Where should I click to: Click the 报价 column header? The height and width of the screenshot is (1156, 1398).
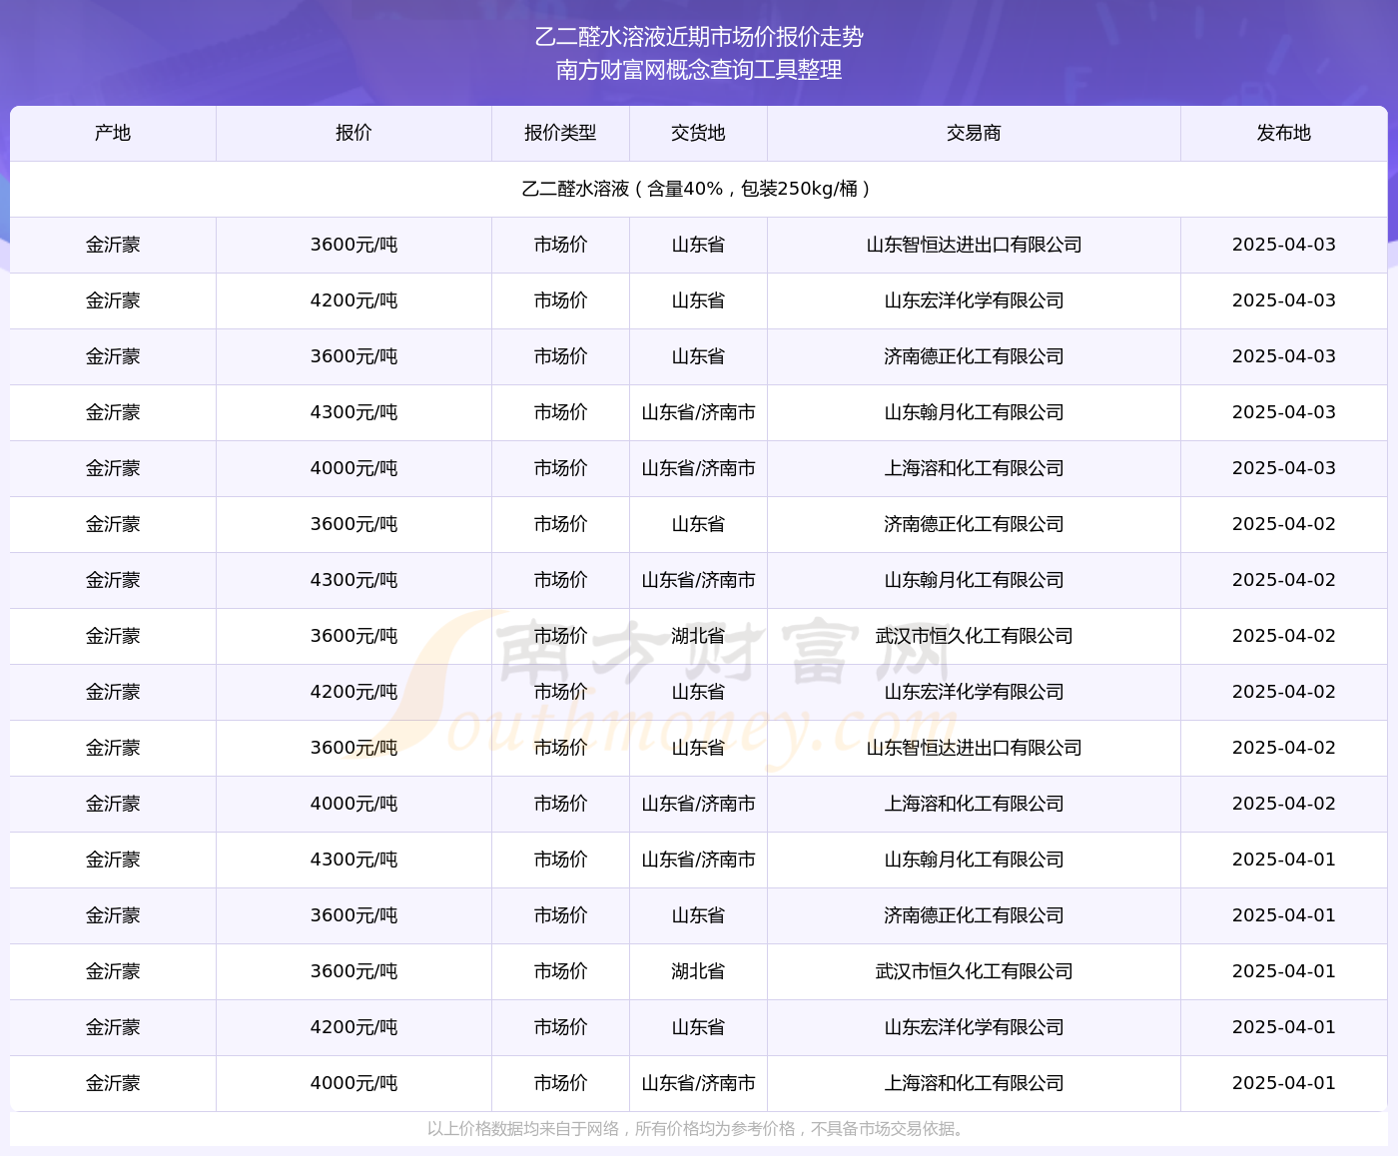click(353, 133)
